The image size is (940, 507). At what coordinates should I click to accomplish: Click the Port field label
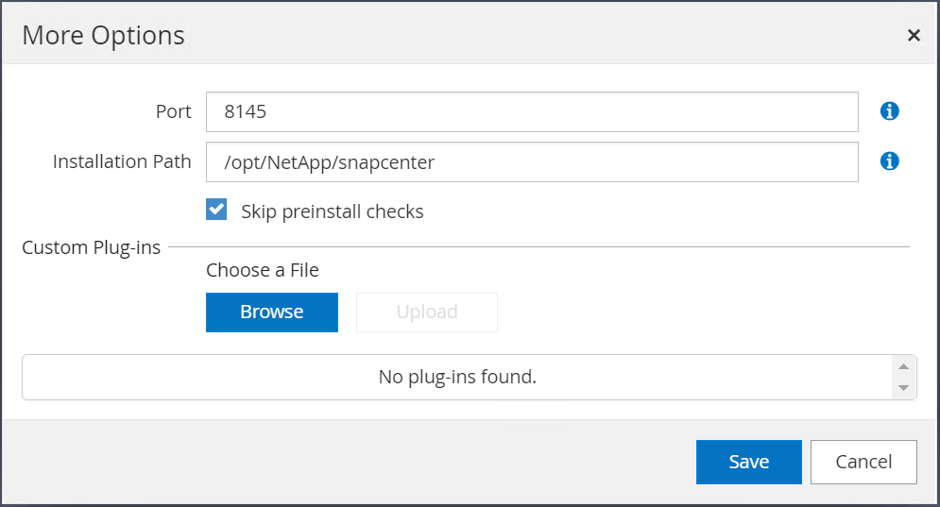(x=173, y=111)
